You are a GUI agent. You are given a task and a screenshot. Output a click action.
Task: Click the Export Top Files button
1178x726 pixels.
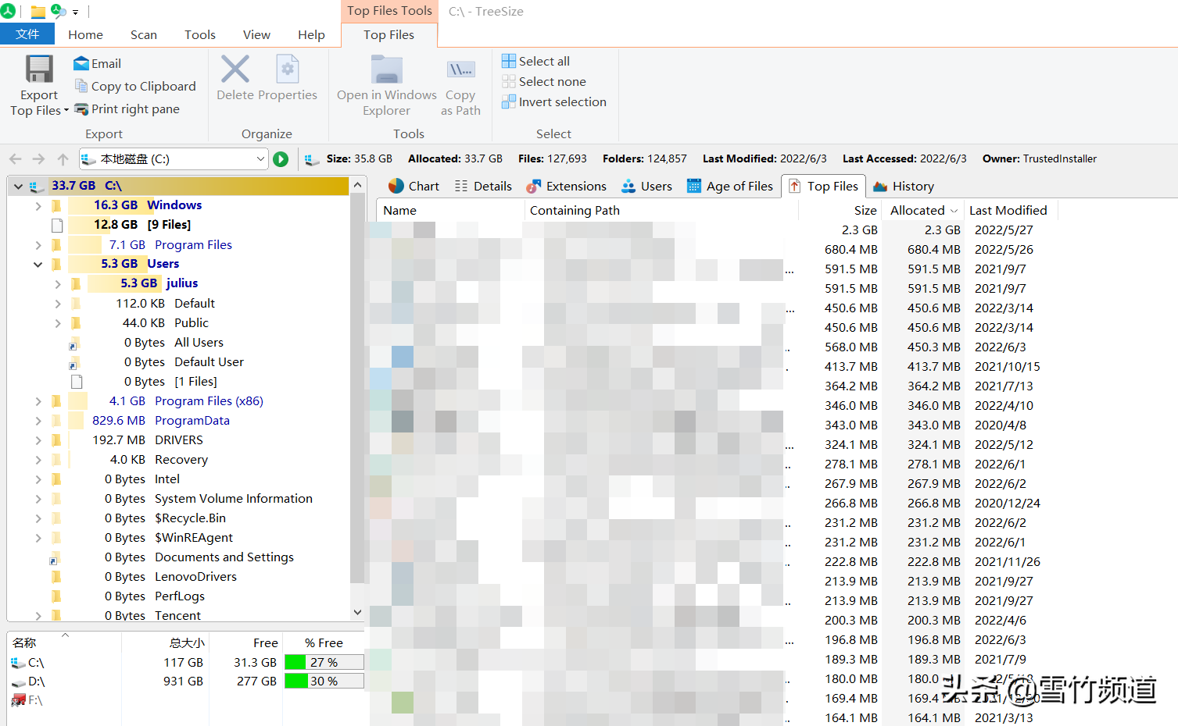coord(38,86)
